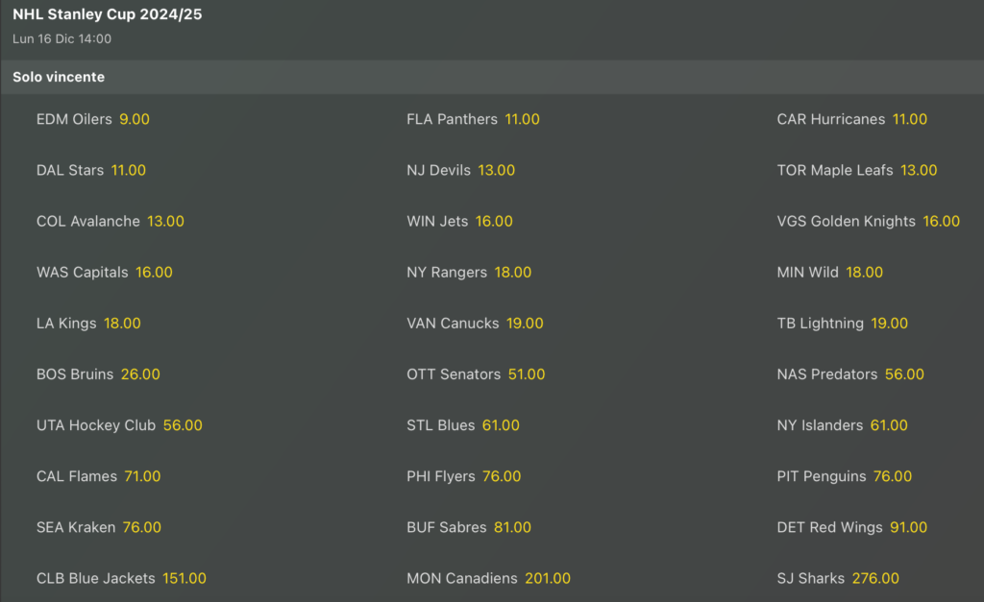Image resolution: width=984 pixels, height=602 pixels.
Task: Collapse the Solo vincente market header
Action: (492, 77)
